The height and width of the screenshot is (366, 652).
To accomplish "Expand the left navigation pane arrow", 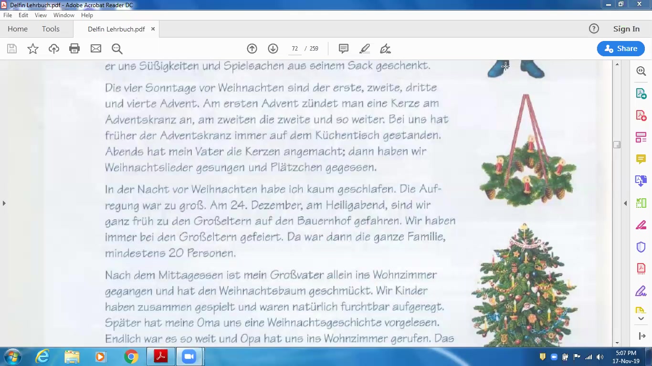I will (4, 203).
